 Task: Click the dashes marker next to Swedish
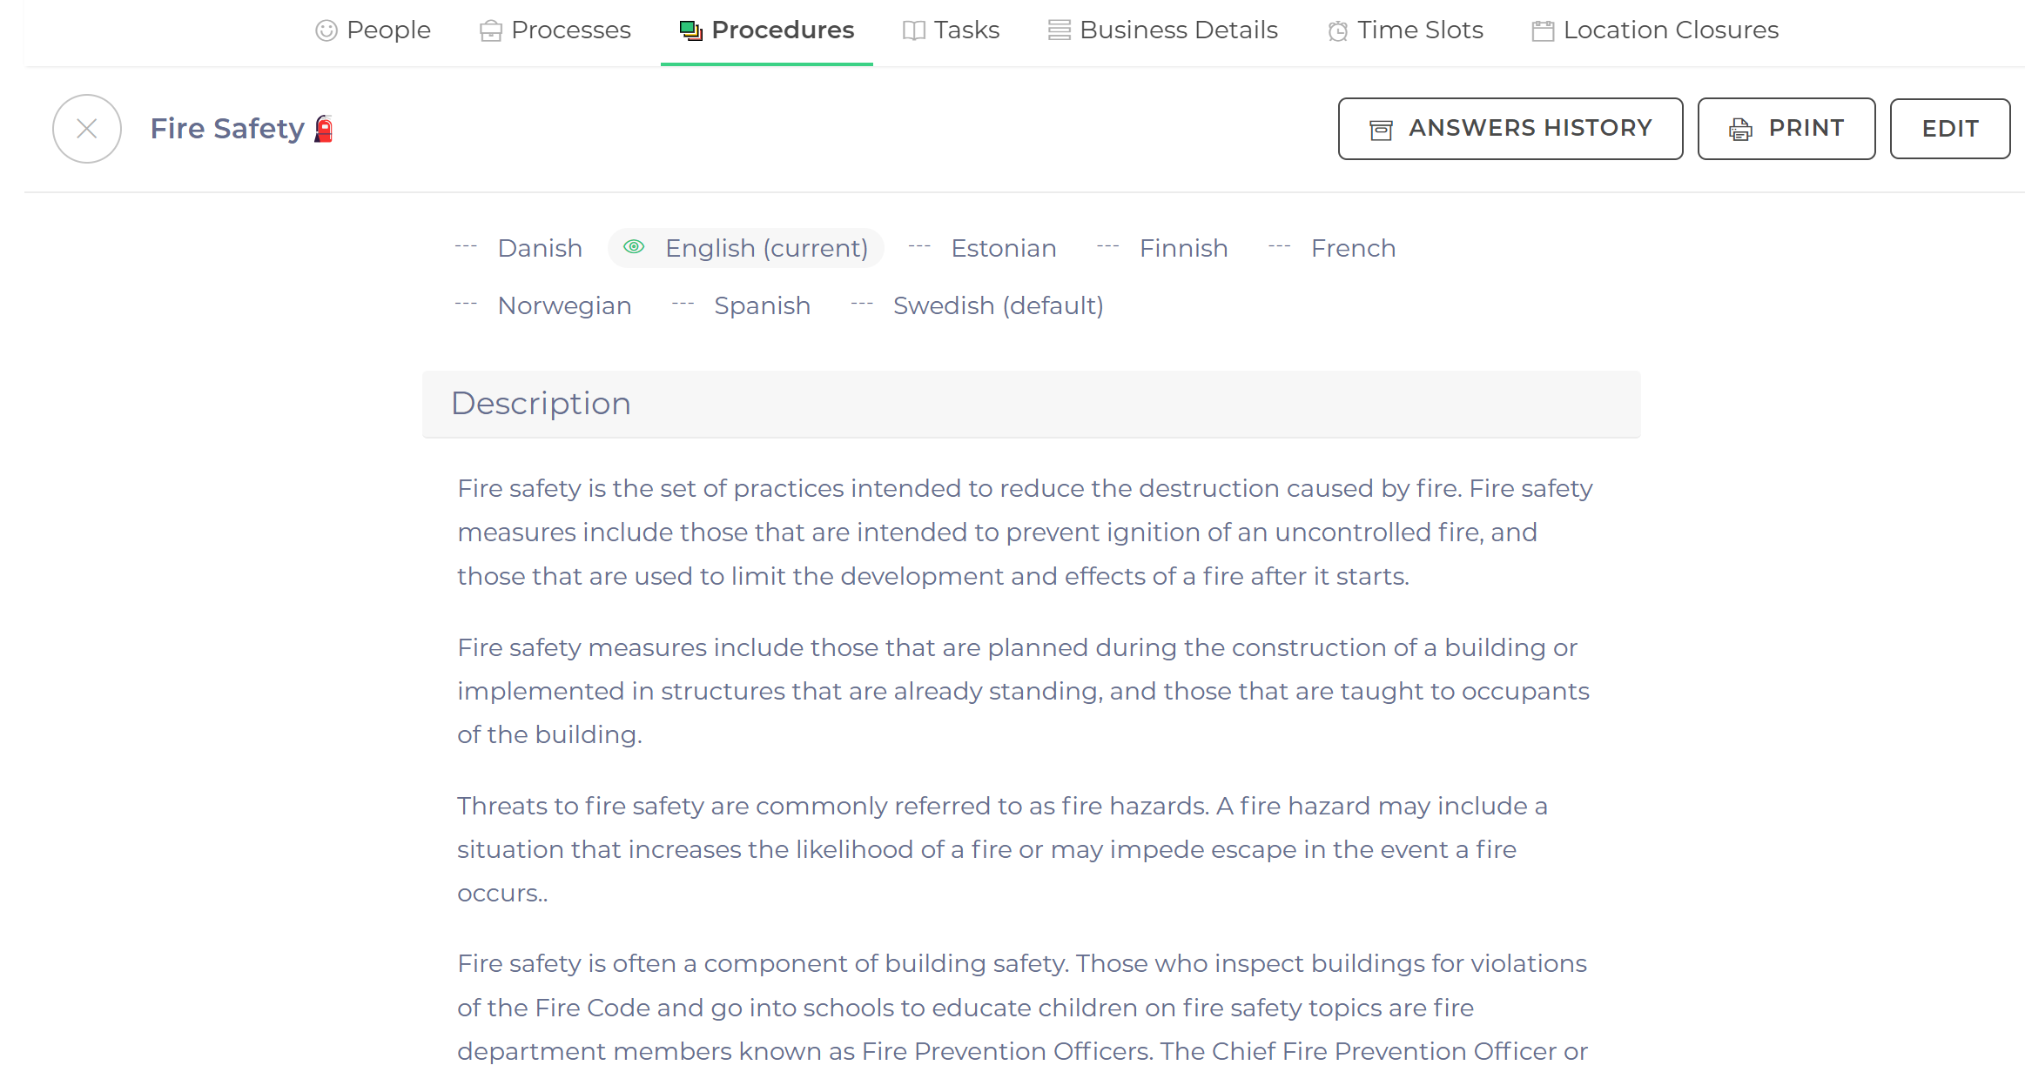(862, 305)
